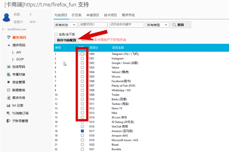Click the test@test.com account label
The image size is (229, 152).
tap(17, 29)
